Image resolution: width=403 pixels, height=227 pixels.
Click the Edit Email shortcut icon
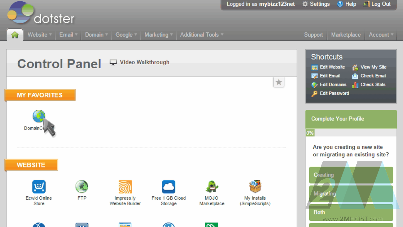315,76
